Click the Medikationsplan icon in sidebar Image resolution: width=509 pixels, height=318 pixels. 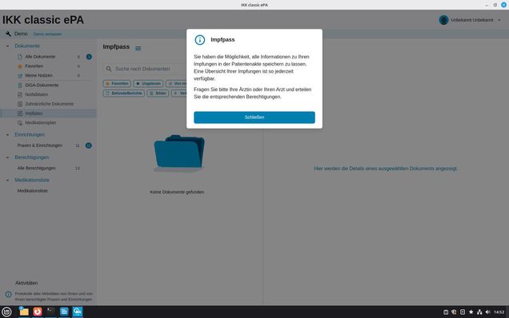[x=20, y=123]
